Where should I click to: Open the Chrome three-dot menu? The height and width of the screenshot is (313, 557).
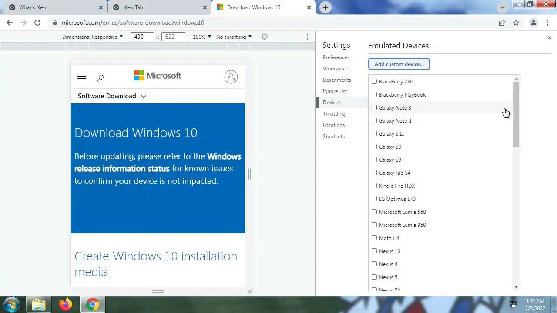[x=548, y=23]
